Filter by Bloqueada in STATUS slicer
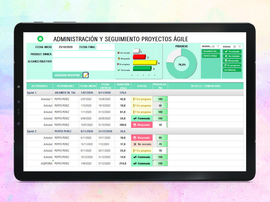 pyautogui.click(x=232, y=61)
